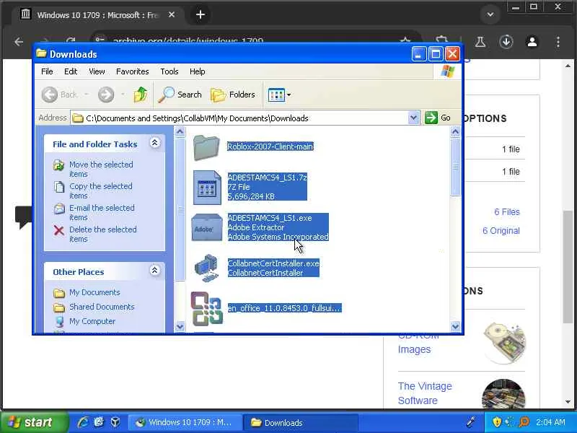
Task: Open the File menu
Action: pyautogui.click(x=47, y=71)
